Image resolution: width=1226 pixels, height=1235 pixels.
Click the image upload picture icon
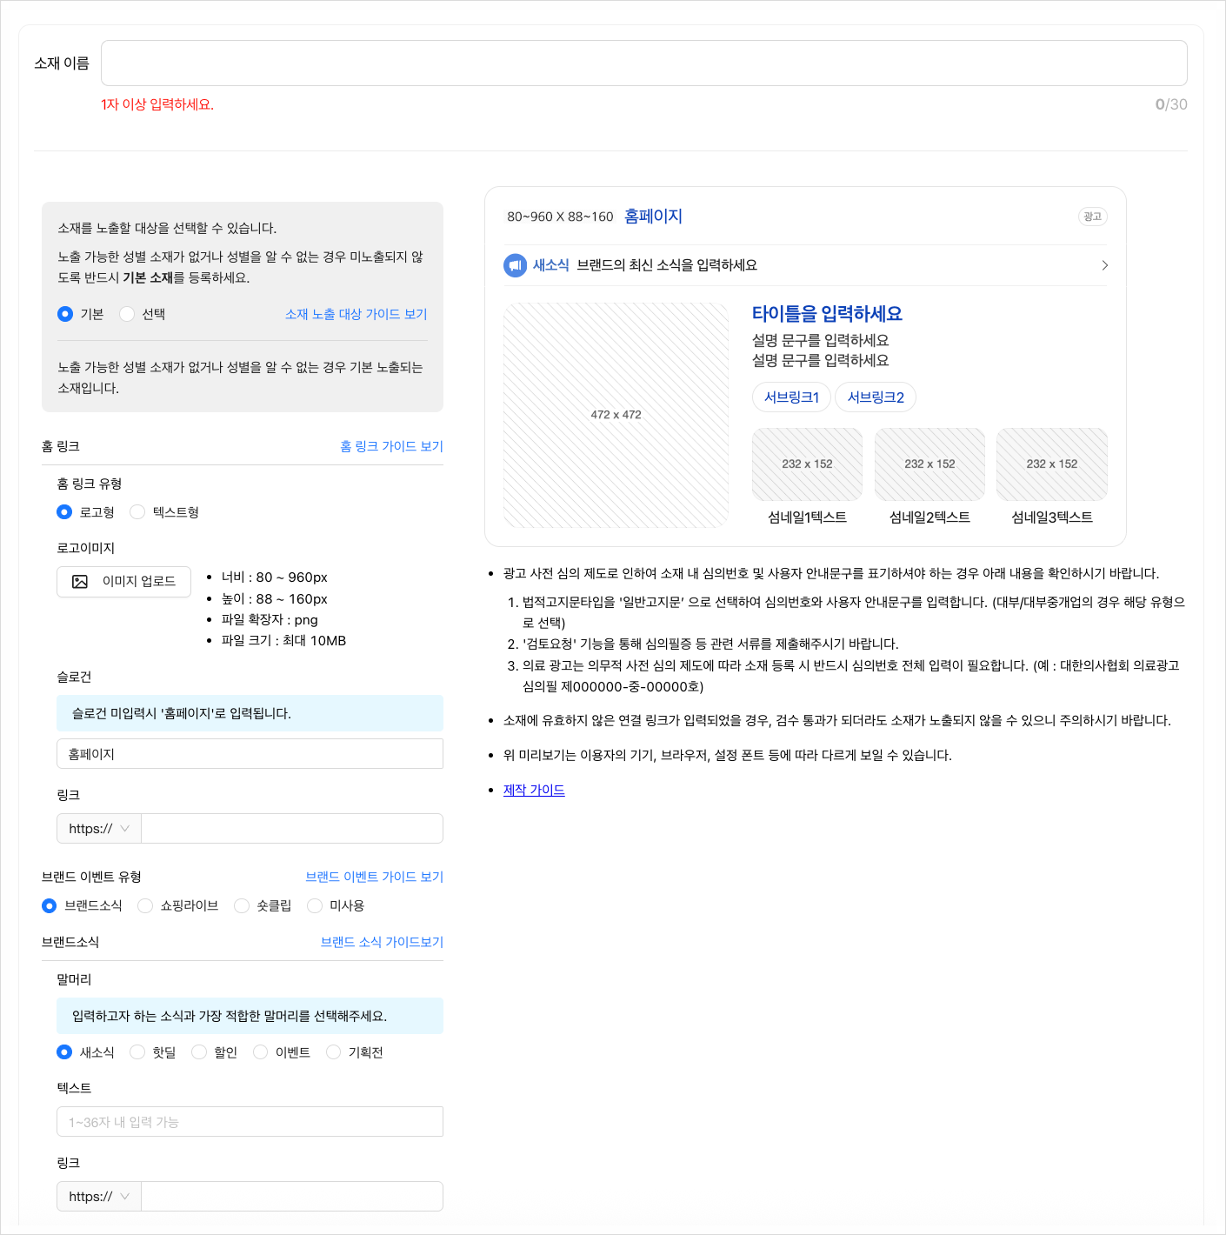[80, 582]
